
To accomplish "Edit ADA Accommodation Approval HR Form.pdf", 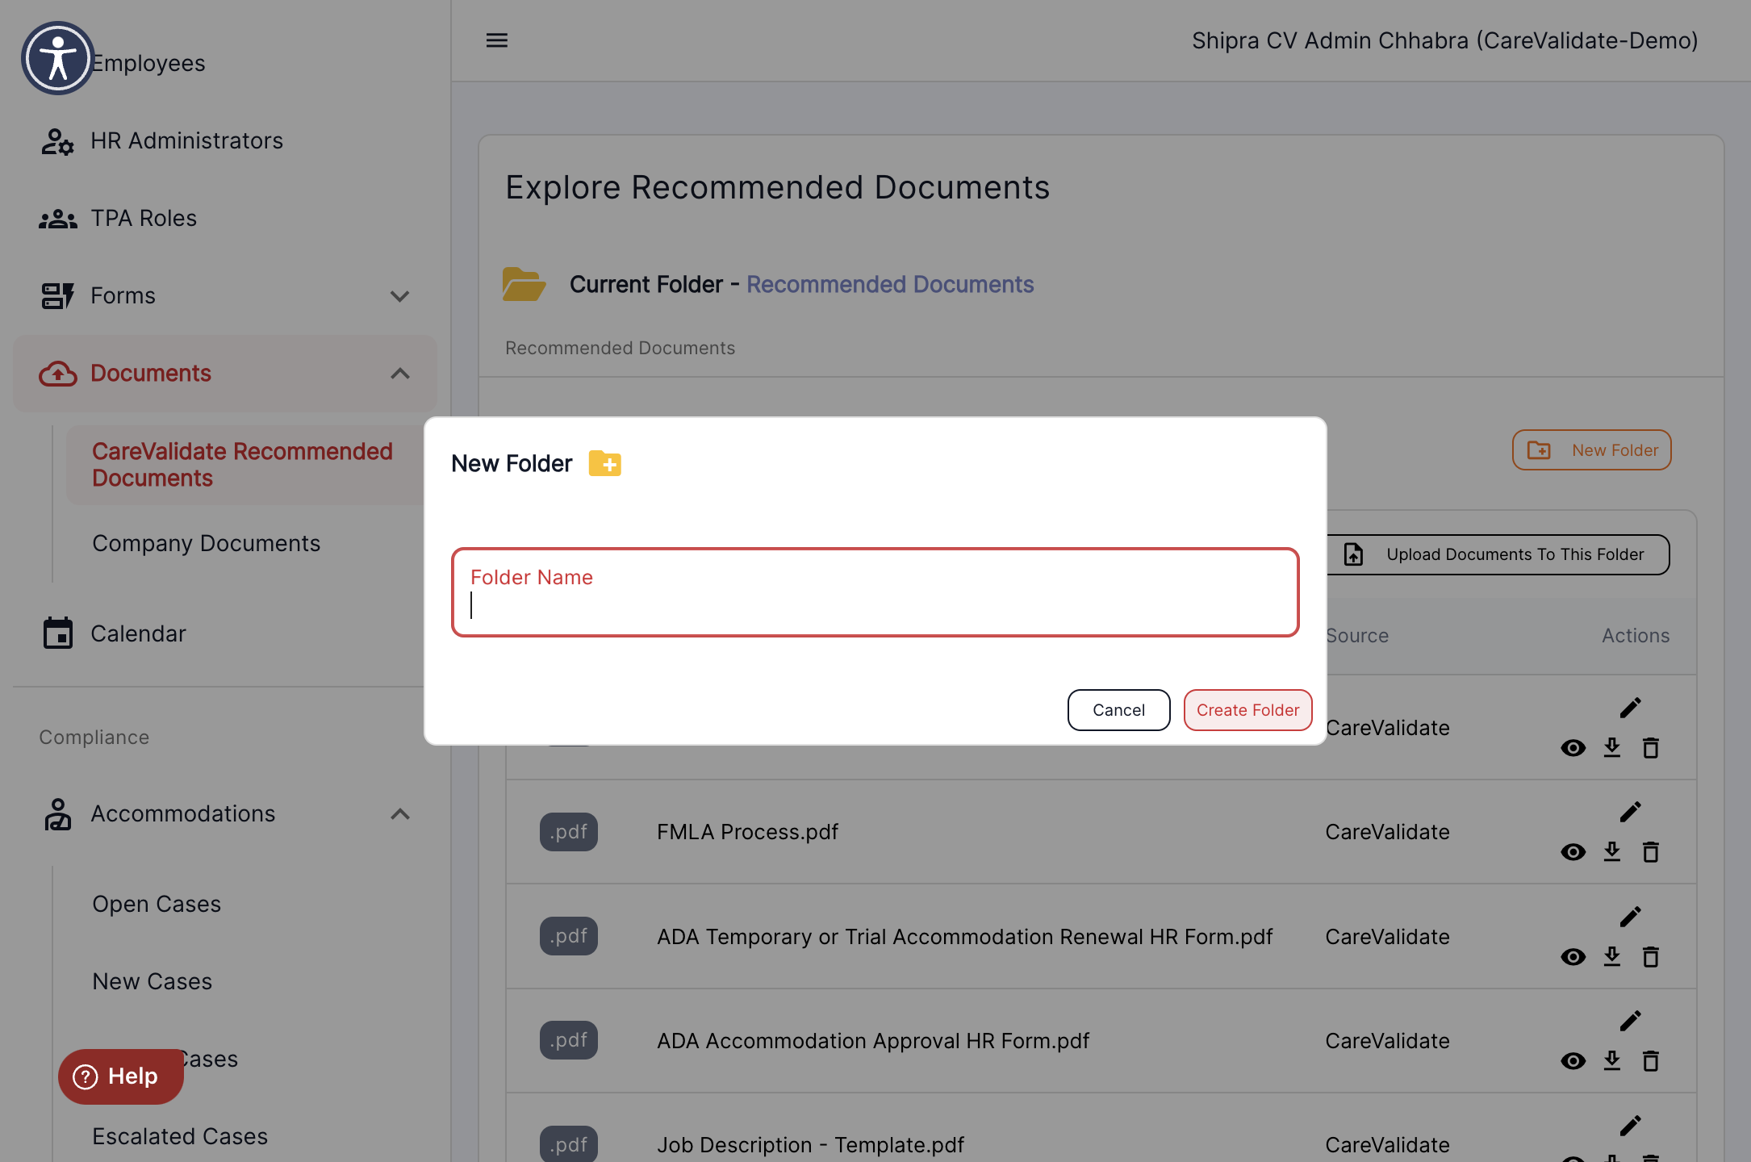I will pos(1631,1021).
